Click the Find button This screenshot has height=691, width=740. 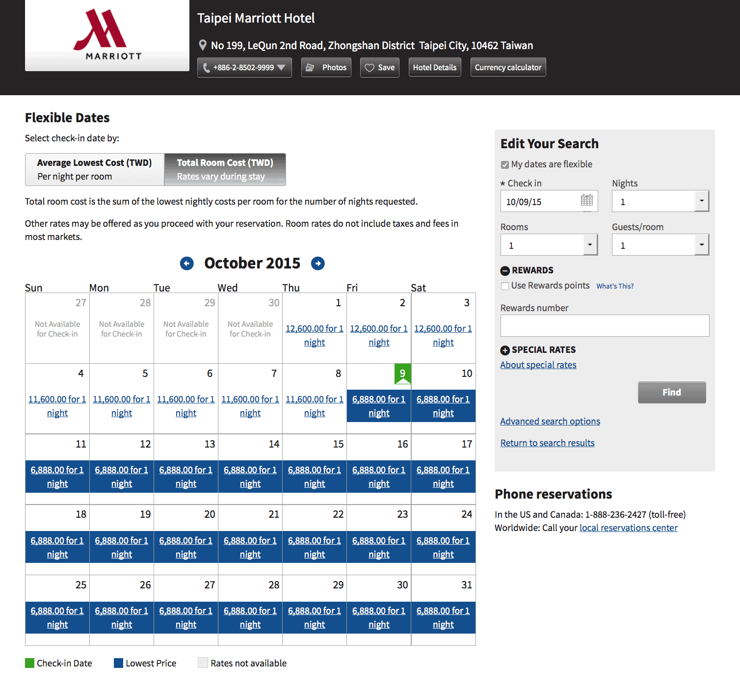point(672,392)
